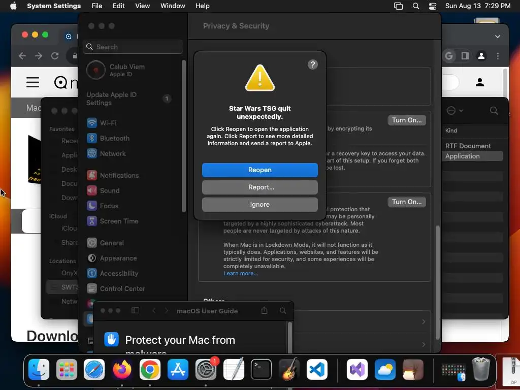520x390 pixels.
Task: Open the Edit menu
Action: point(118,6)
